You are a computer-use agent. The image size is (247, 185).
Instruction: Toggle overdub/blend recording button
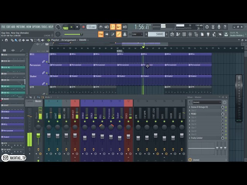pyautogui.click(x=118, y=27)
